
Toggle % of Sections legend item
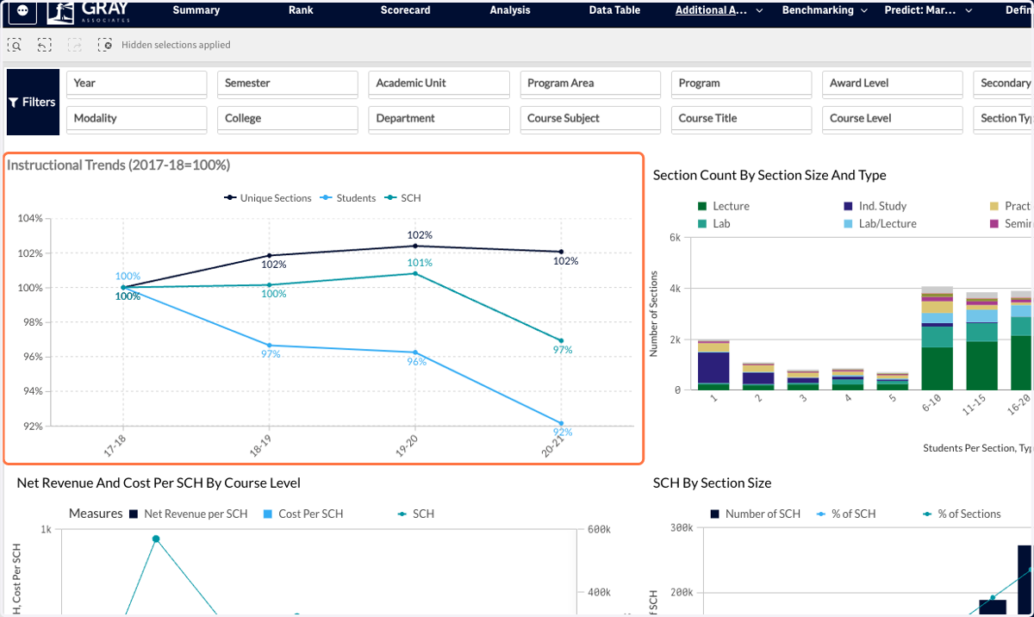[962, 514]
